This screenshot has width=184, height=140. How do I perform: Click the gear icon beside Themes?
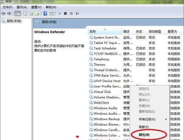coord(91,65)
